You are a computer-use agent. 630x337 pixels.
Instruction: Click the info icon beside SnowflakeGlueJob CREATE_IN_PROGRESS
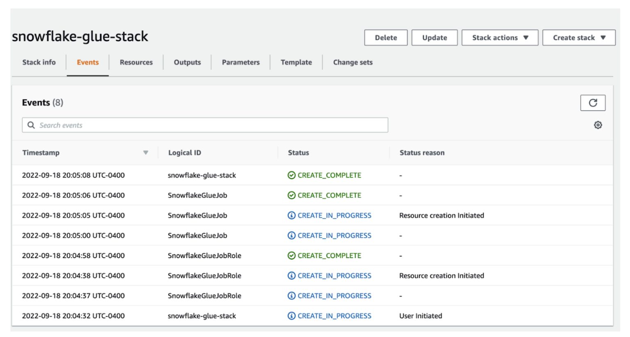pyautogui.click(x=291, y=215)
